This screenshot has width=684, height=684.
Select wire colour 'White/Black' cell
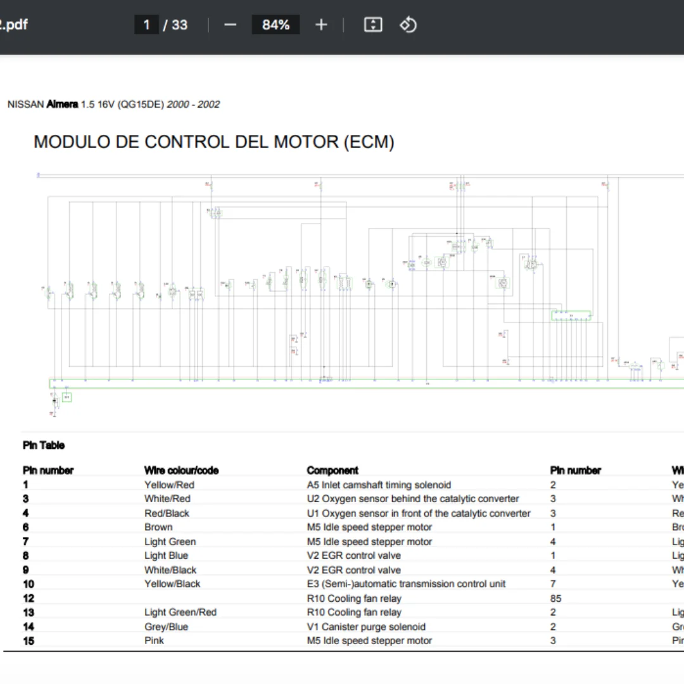pos(170,570)
